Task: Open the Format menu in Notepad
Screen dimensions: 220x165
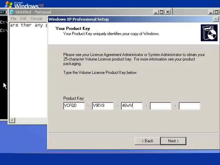Action: pyautogui.click(x=36, y=19)
